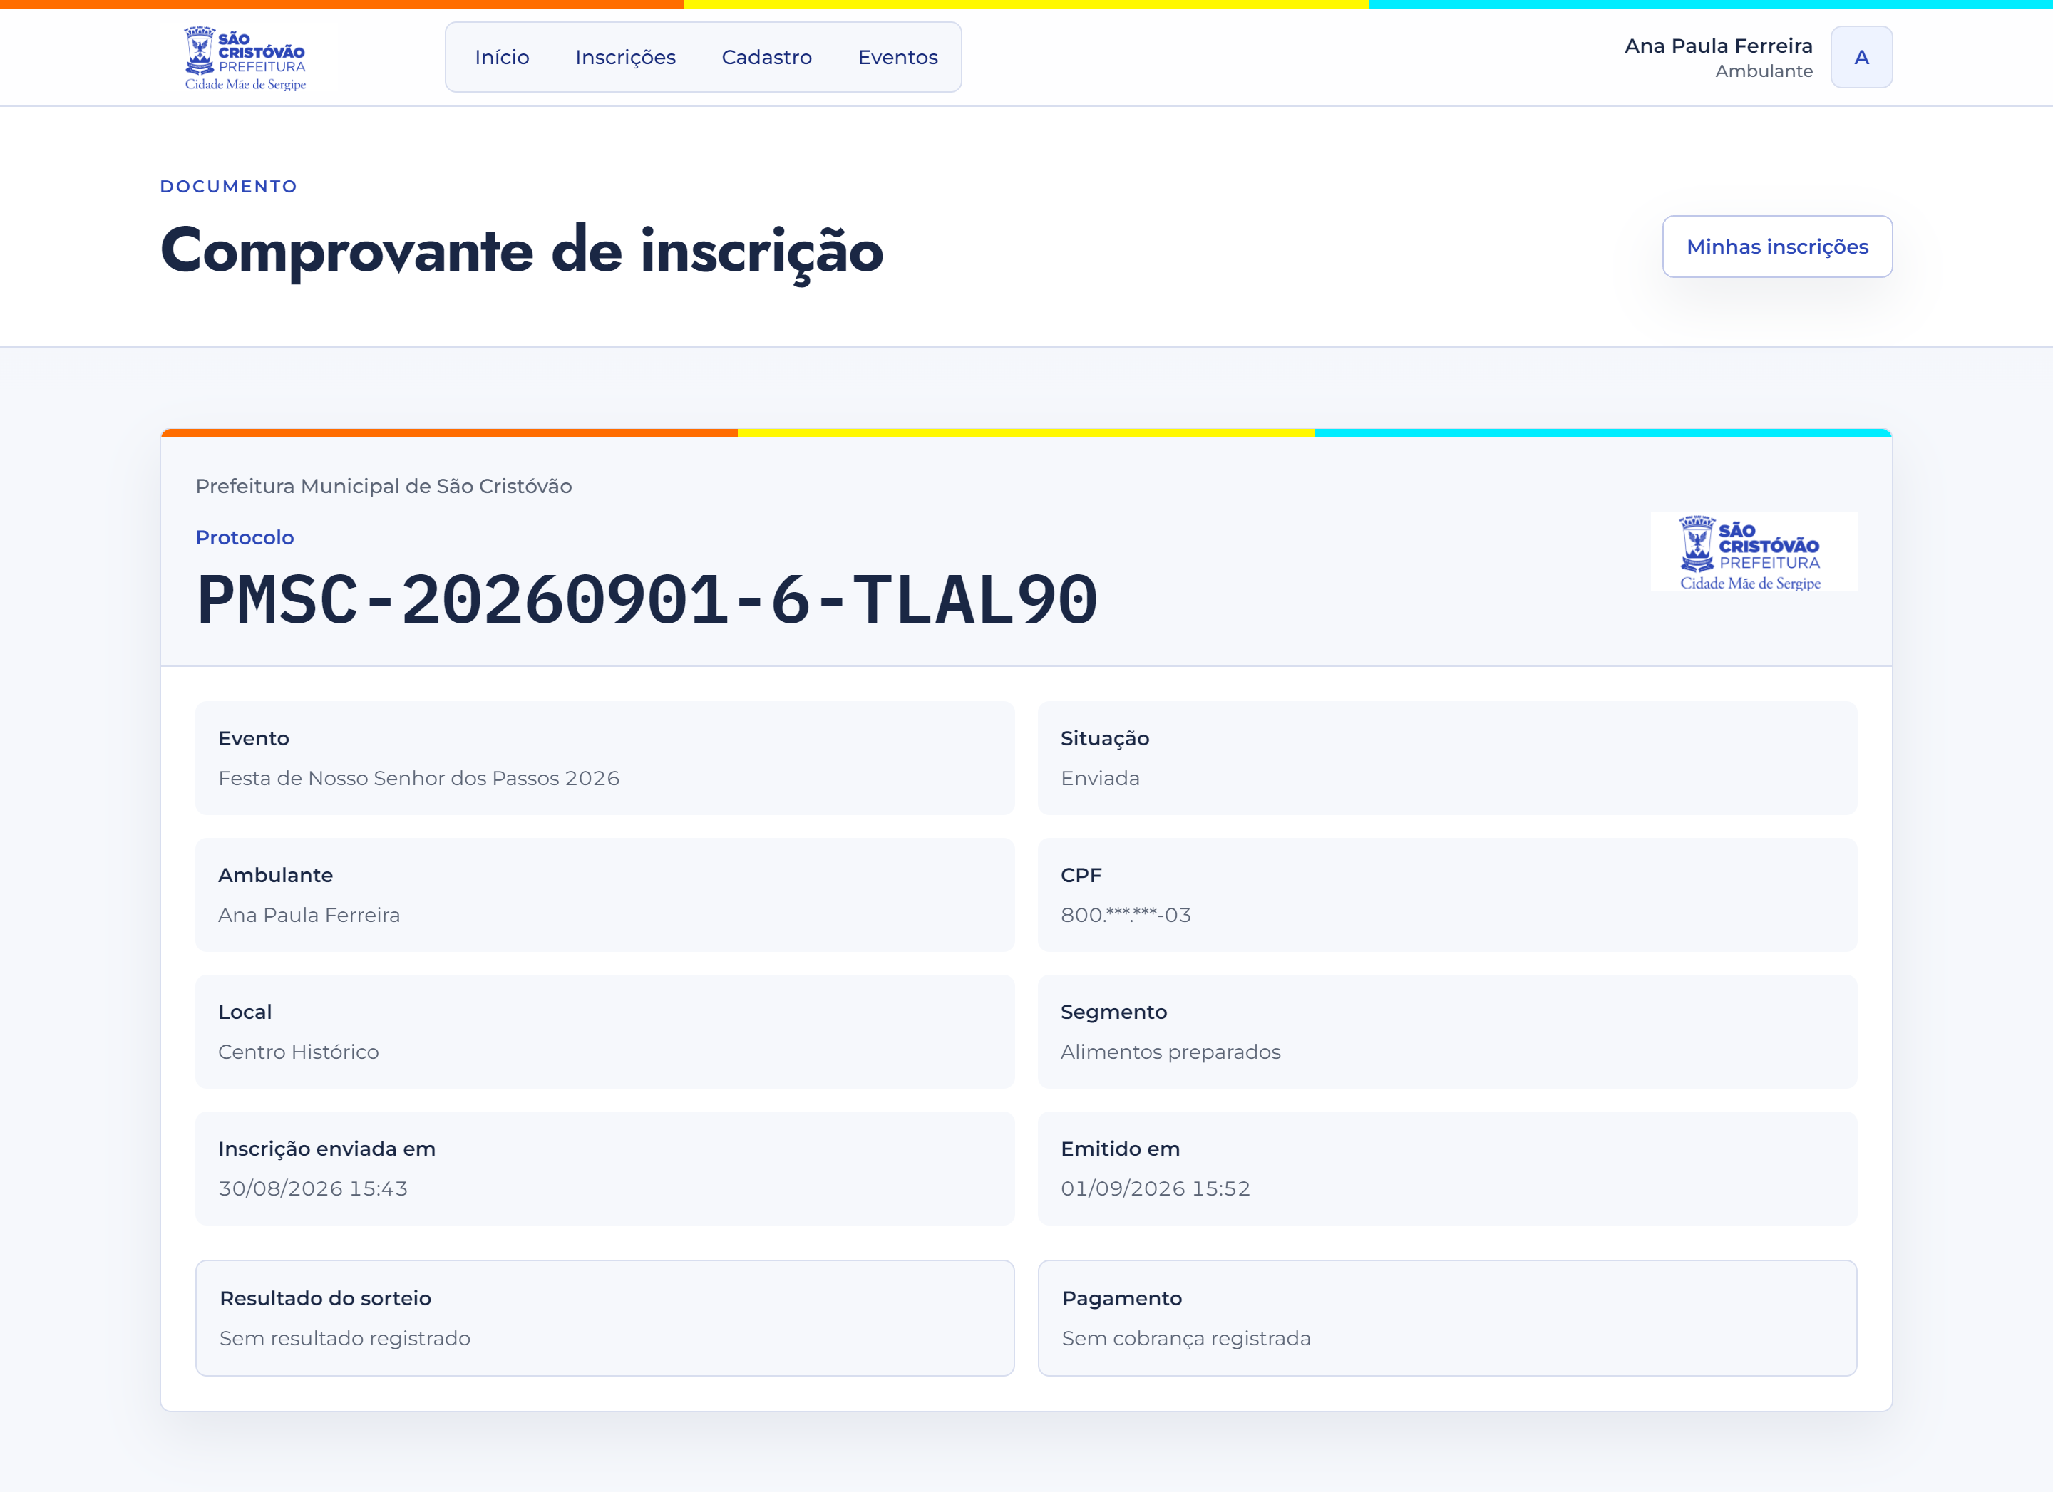
Task: Click 'Sem resultado registrado' text
Action: tap(345, 1338)
